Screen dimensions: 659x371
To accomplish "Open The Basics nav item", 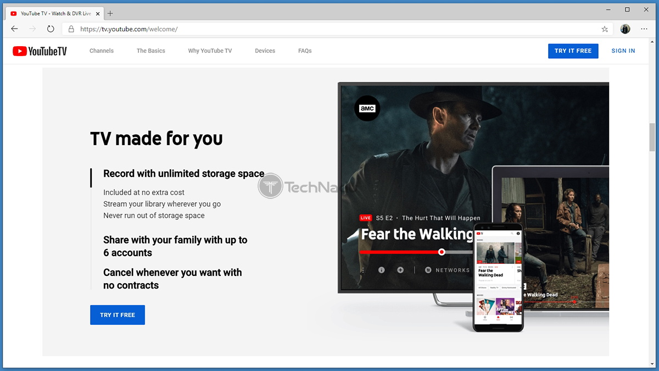I will tap(151, 51).
